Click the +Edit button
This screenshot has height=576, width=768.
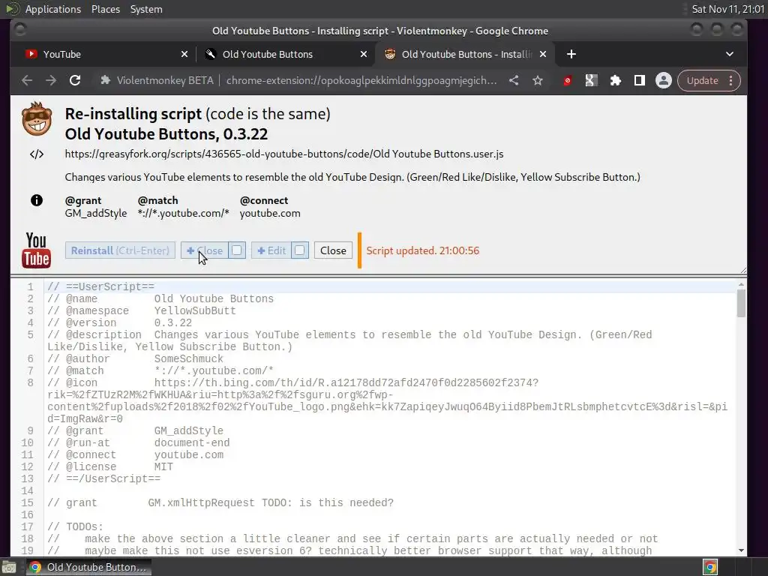pyautogui.click(x=271, y=250)
